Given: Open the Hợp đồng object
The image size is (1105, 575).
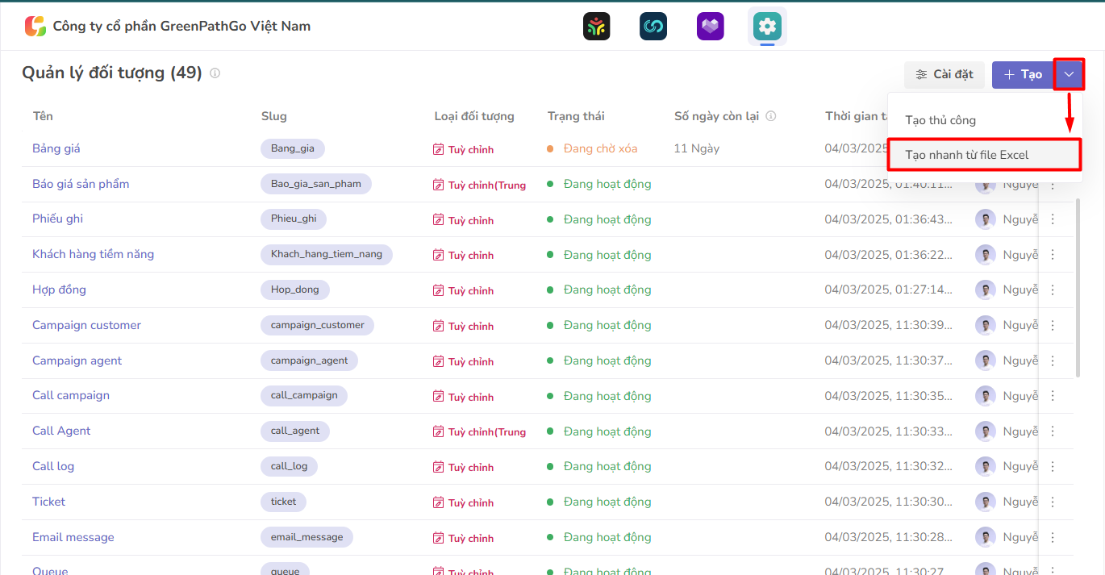Looking at the screenshot, I should [x=59, y=290].
